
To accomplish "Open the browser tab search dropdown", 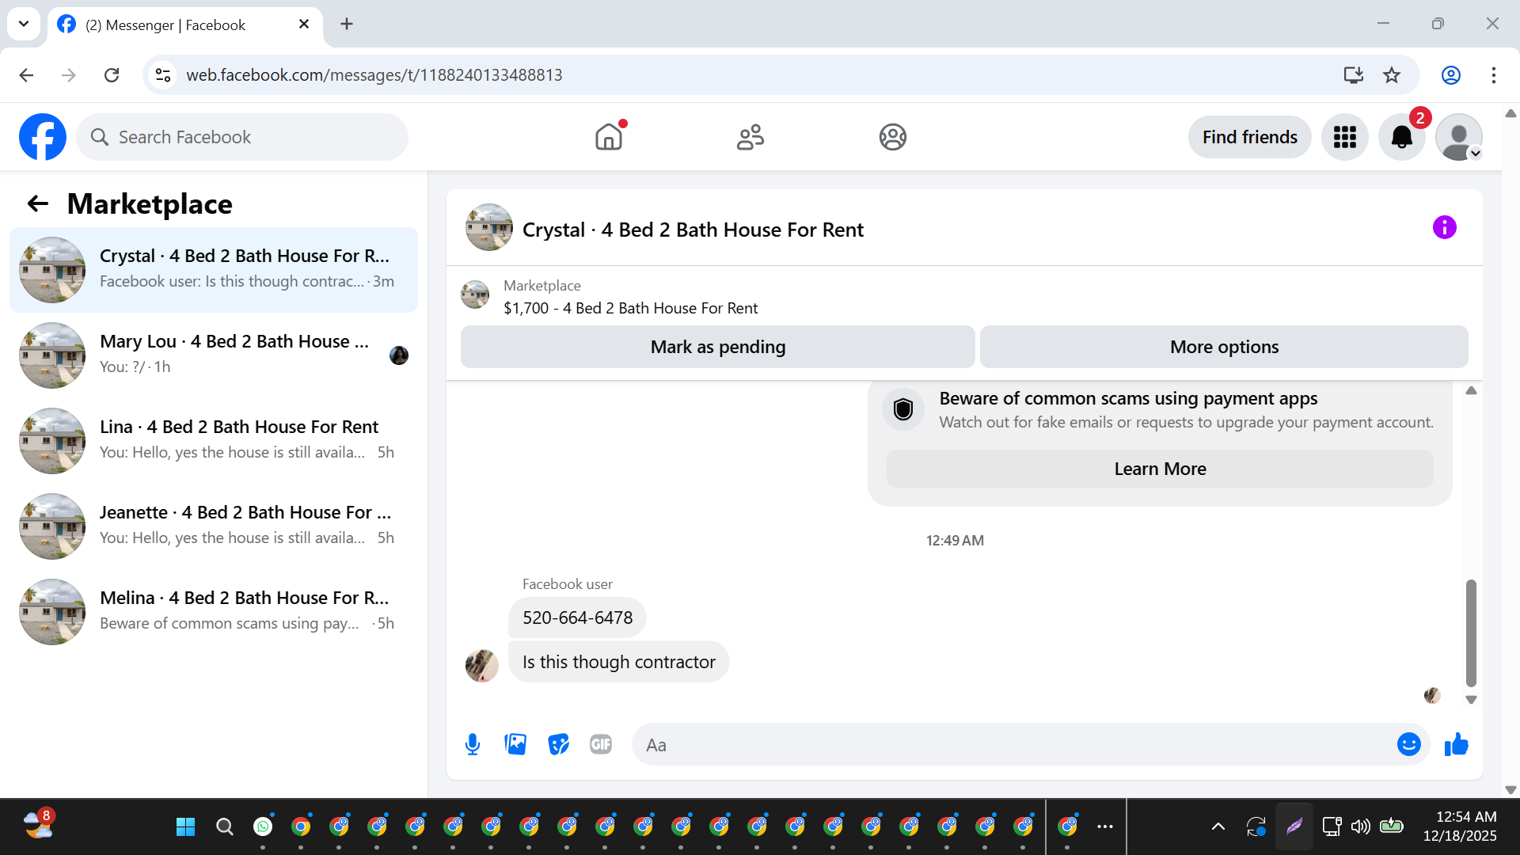I will coord(24,24).
